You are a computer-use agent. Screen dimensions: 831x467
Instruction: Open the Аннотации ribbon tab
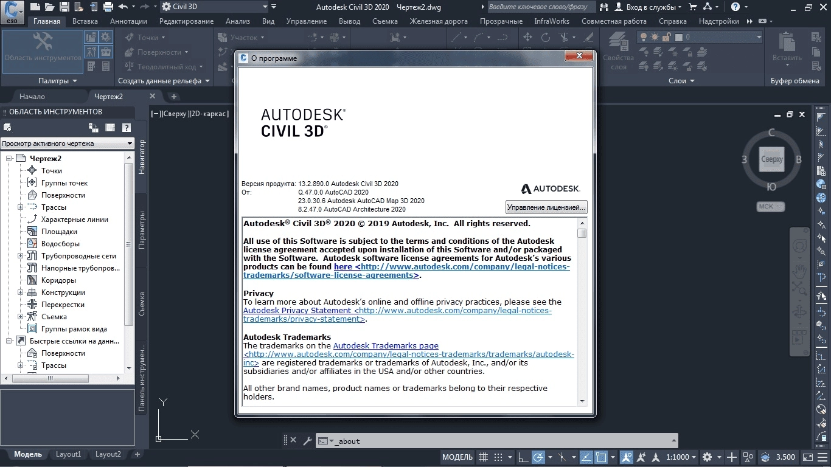[128, 21]
